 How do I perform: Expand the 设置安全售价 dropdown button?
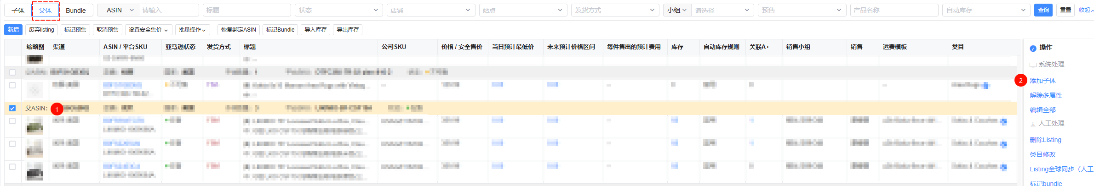tap(148, 30)
